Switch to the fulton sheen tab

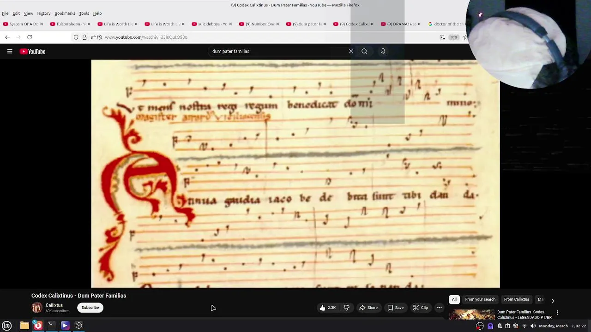pos(70,24)
